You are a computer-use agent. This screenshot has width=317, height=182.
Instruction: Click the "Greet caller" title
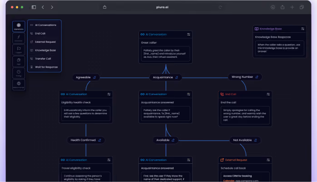[149, 43]
